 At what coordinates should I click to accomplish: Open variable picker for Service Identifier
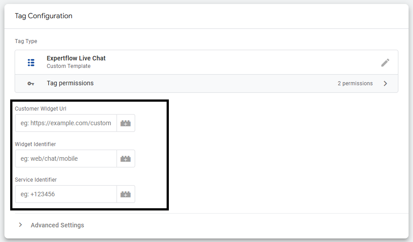[x=126, y=194]
